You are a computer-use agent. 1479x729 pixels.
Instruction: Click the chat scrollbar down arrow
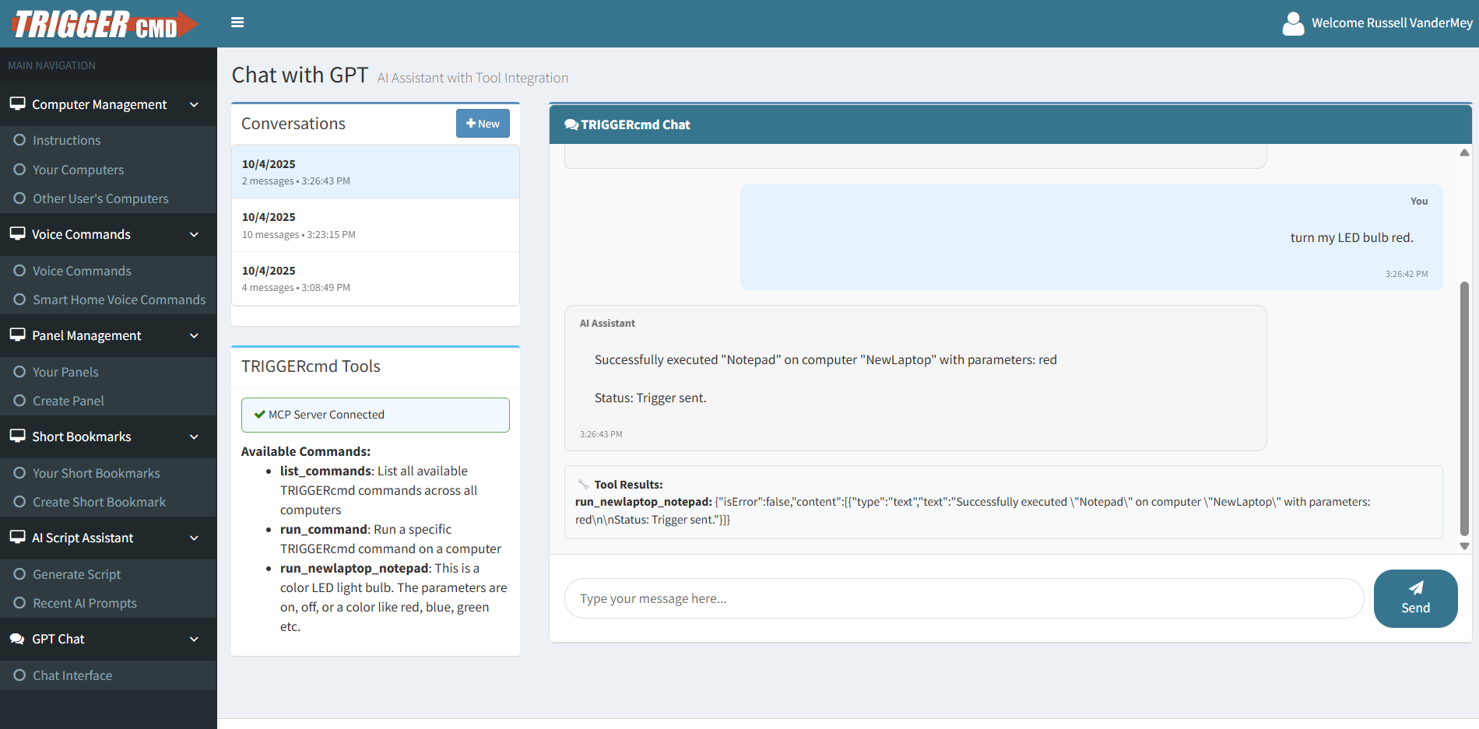point(1464,546)
